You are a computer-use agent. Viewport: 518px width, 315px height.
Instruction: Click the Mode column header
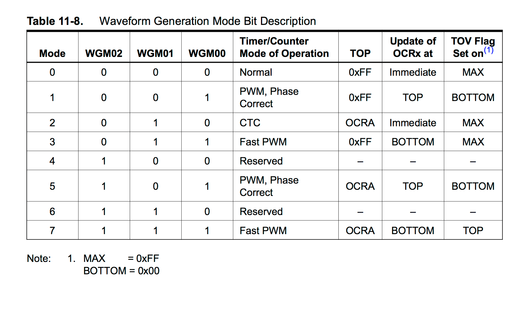(x=52, y=53)
